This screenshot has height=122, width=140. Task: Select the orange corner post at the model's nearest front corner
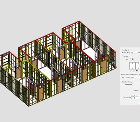point(29,98)
